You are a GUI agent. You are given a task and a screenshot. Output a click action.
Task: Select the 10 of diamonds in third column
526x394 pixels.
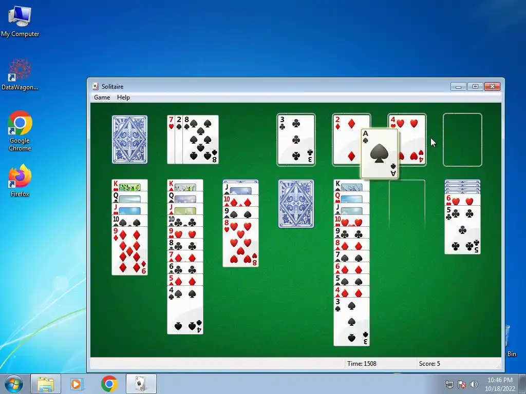(240, 201)
